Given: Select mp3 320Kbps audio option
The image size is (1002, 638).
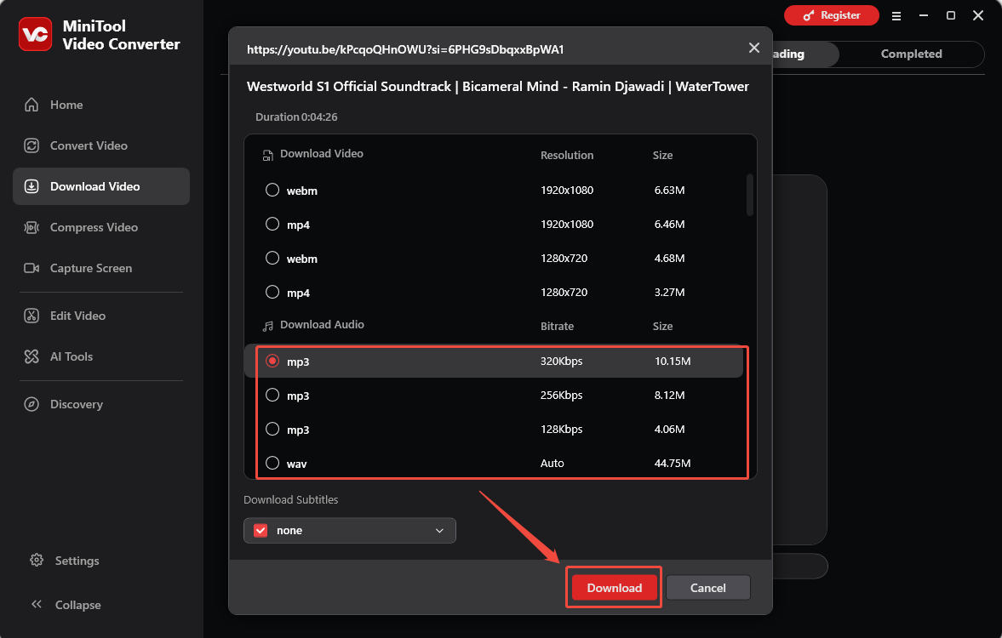Looking at the screenshot, I should [272, 361].
